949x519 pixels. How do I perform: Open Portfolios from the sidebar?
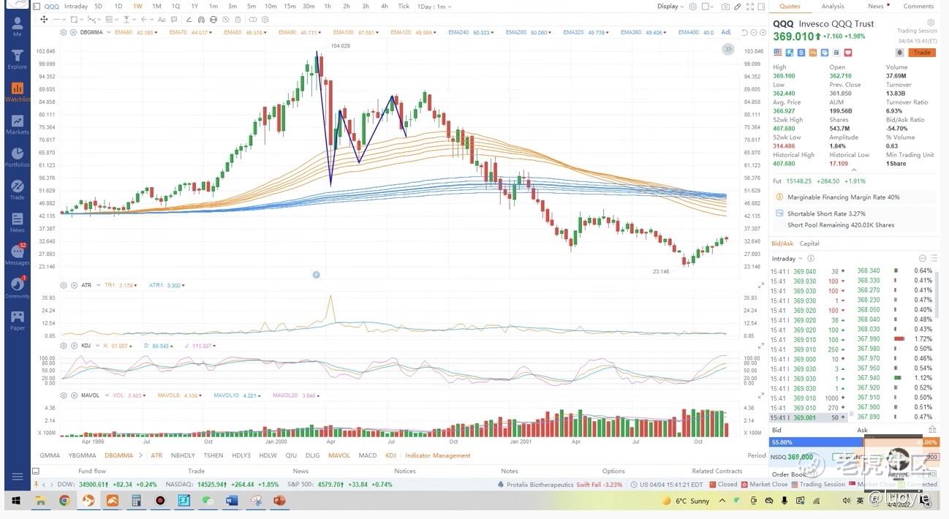[x=18, y=157]
